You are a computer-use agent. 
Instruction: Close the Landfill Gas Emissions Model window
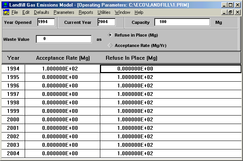238,5
